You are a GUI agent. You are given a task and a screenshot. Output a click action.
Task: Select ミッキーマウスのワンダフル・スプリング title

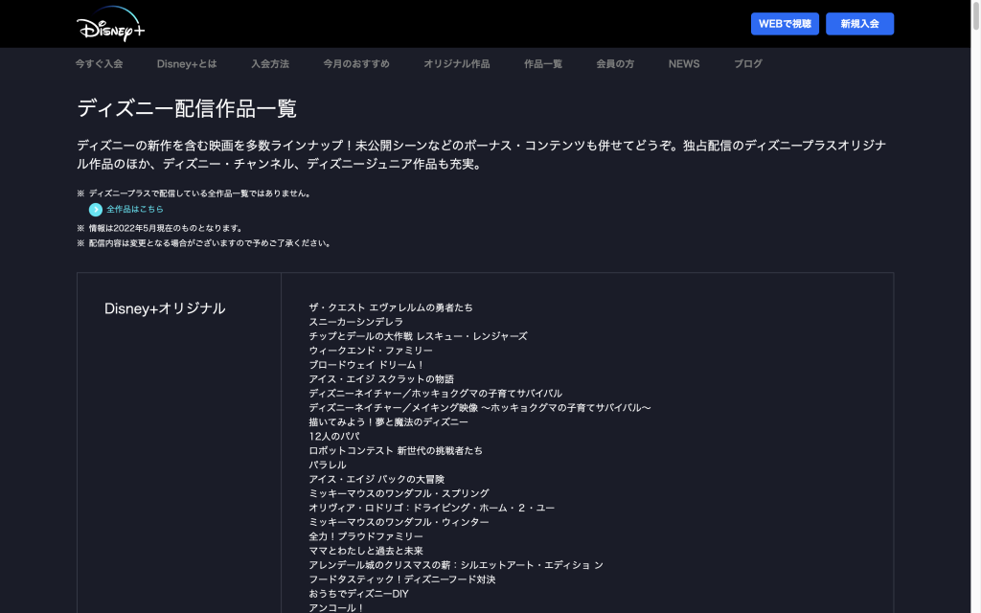click(399, 494)
